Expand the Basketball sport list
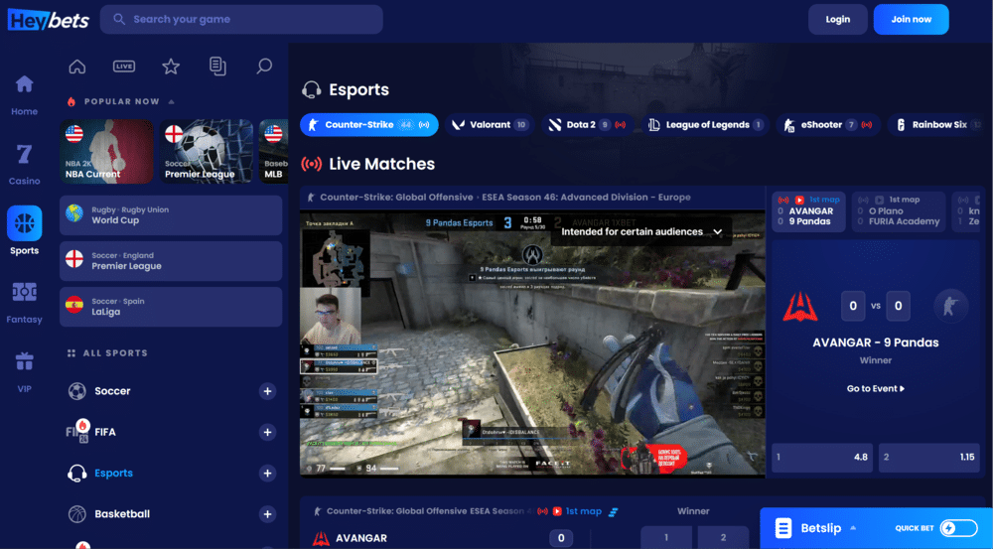 tap(267, 514)
